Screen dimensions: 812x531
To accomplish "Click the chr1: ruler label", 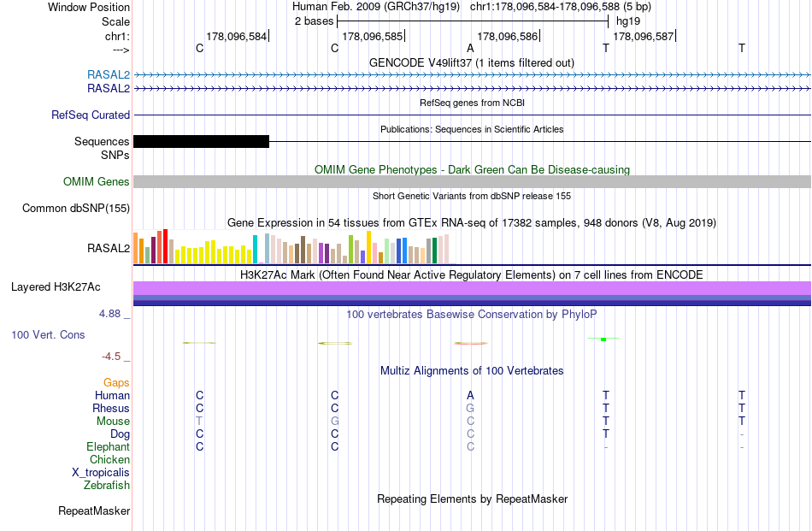I will pyautogui.click(x=117, y=36).
